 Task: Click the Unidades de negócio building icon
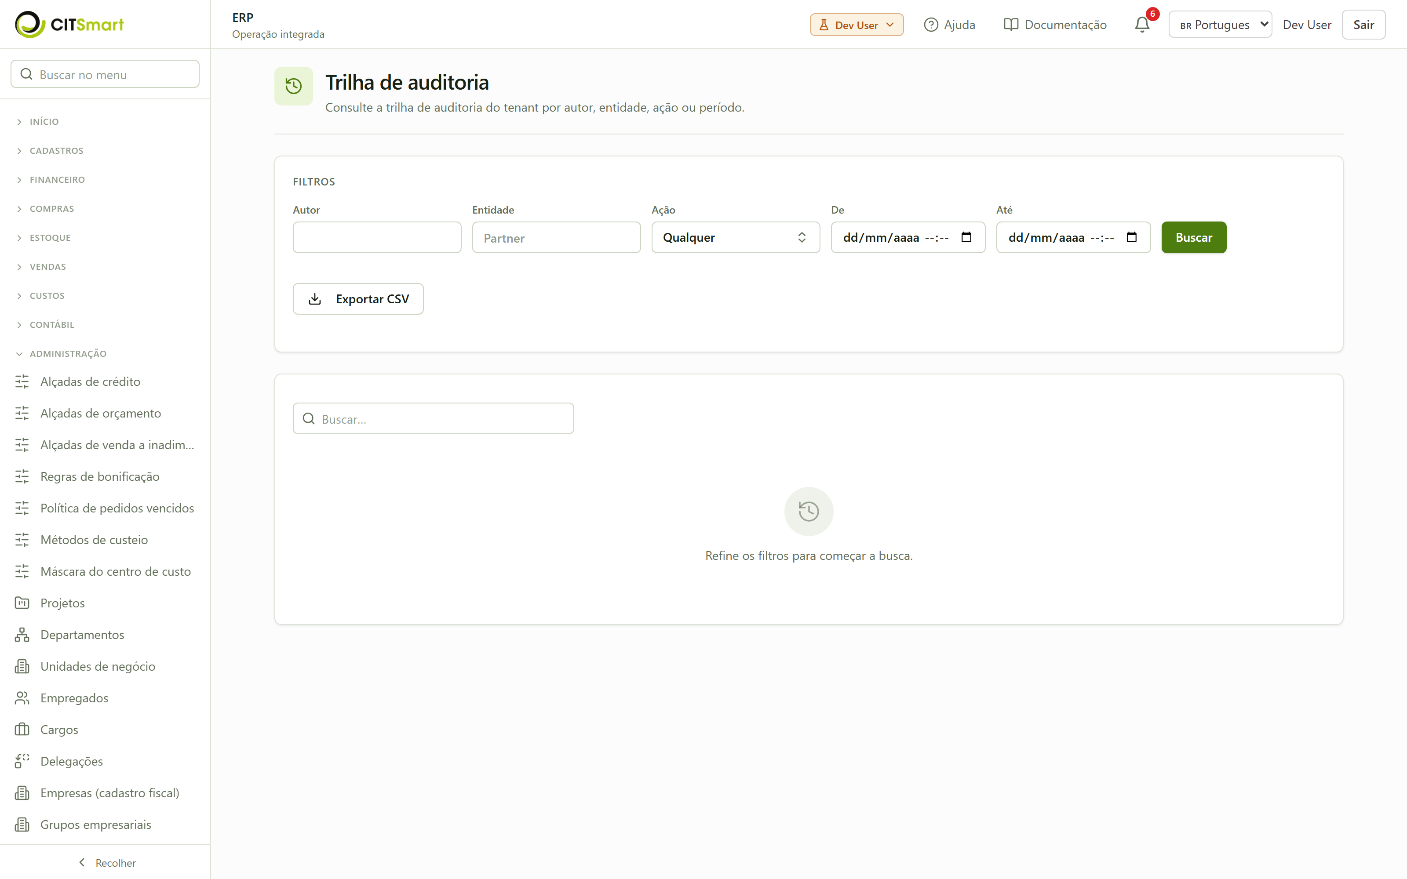click(22, 666)
